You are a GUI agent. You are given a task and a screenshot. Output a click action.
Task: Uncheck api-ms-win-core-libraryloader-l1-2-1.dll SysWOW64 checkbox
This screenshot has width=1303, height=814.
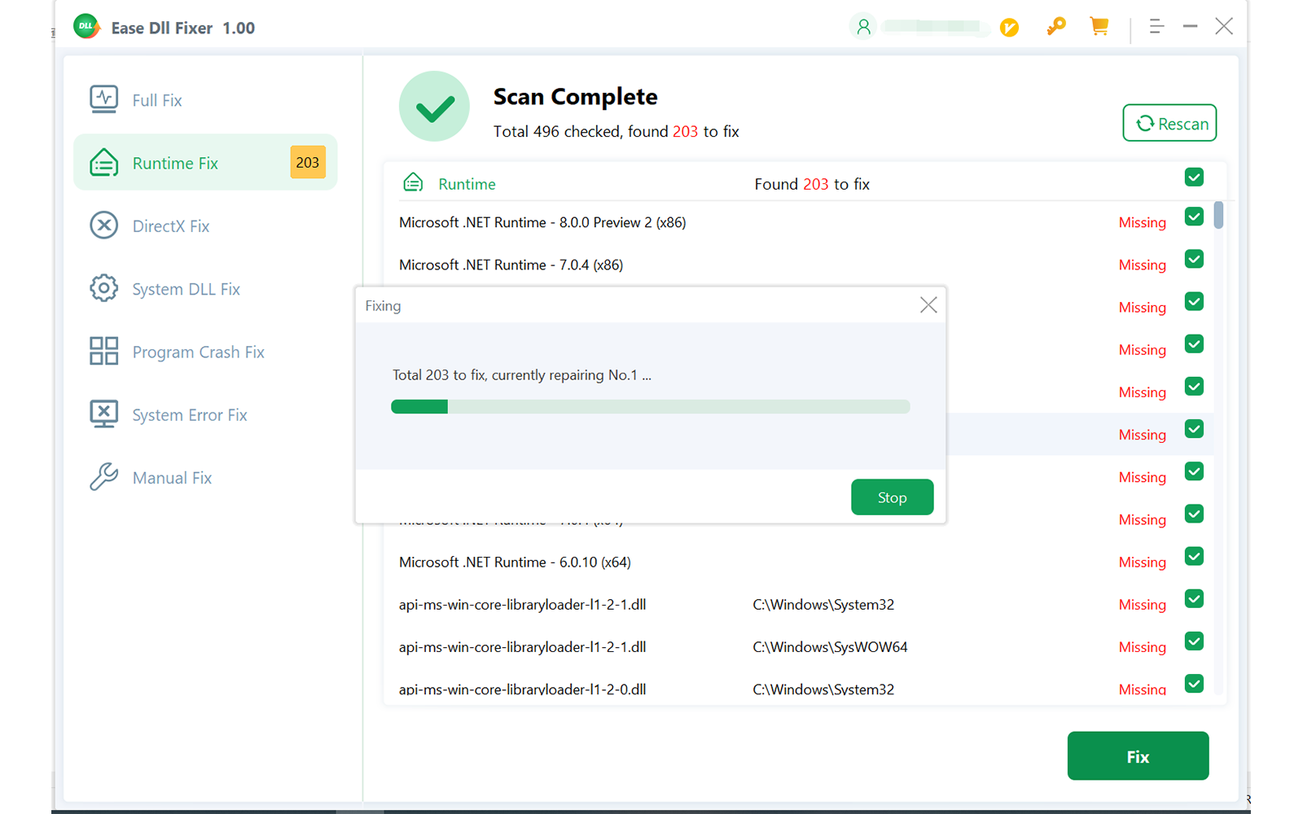[1194, 641]
